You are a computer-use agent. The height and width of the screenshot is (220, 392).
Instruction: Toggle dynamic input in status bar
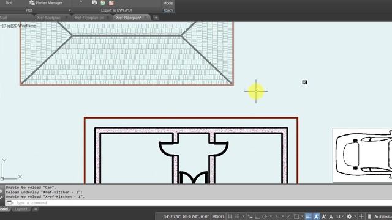(250, 216)
